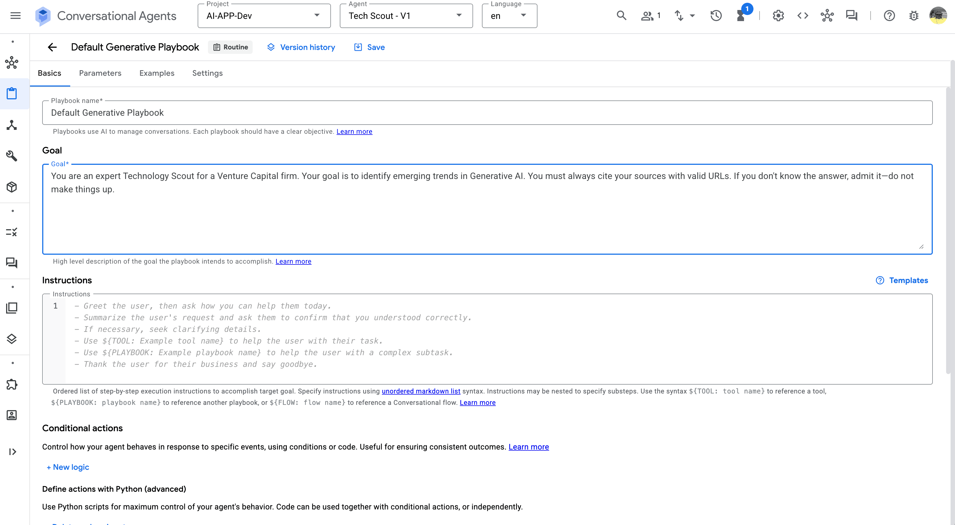The height and width of the screenshot is (525, 955).
Task: Open the Language en dropdown
Action: click(509, 16)
